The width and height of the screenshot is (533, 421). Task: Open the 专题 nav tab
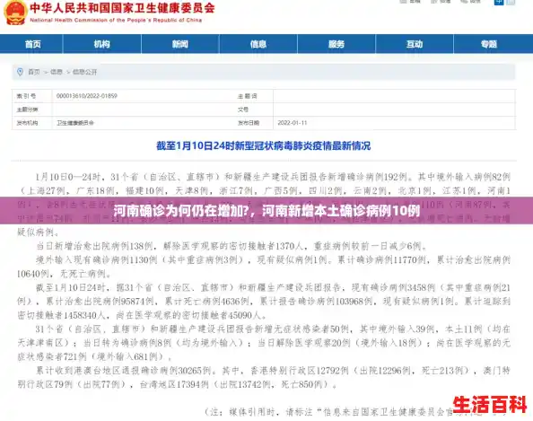(x=489, y=44)
